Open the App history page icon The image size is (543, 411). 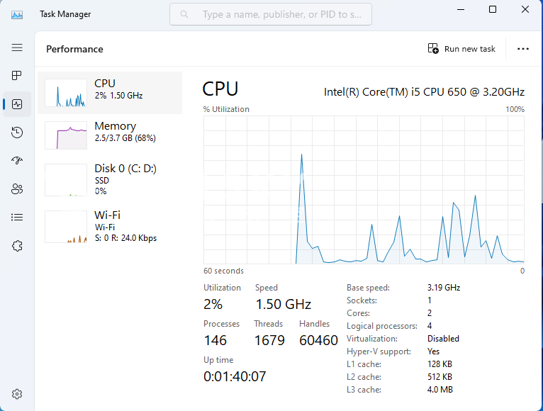[x=17, y=133]
